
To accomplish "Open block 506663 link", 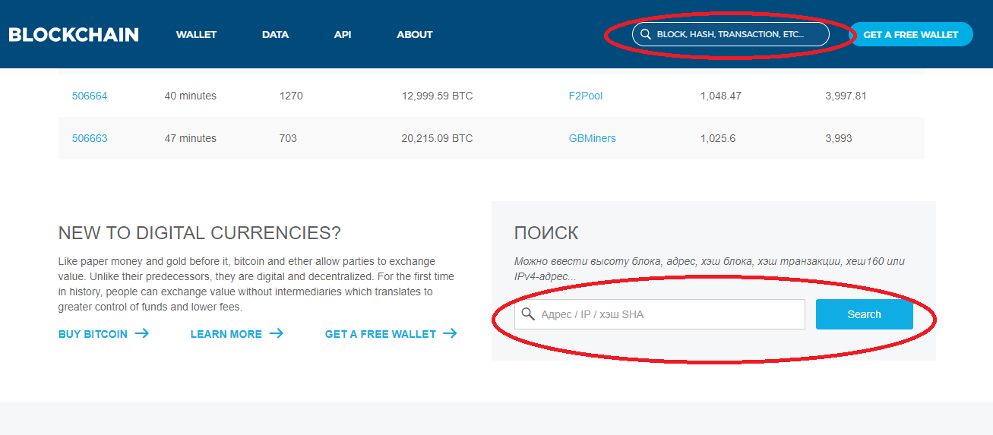I will 90,138.
